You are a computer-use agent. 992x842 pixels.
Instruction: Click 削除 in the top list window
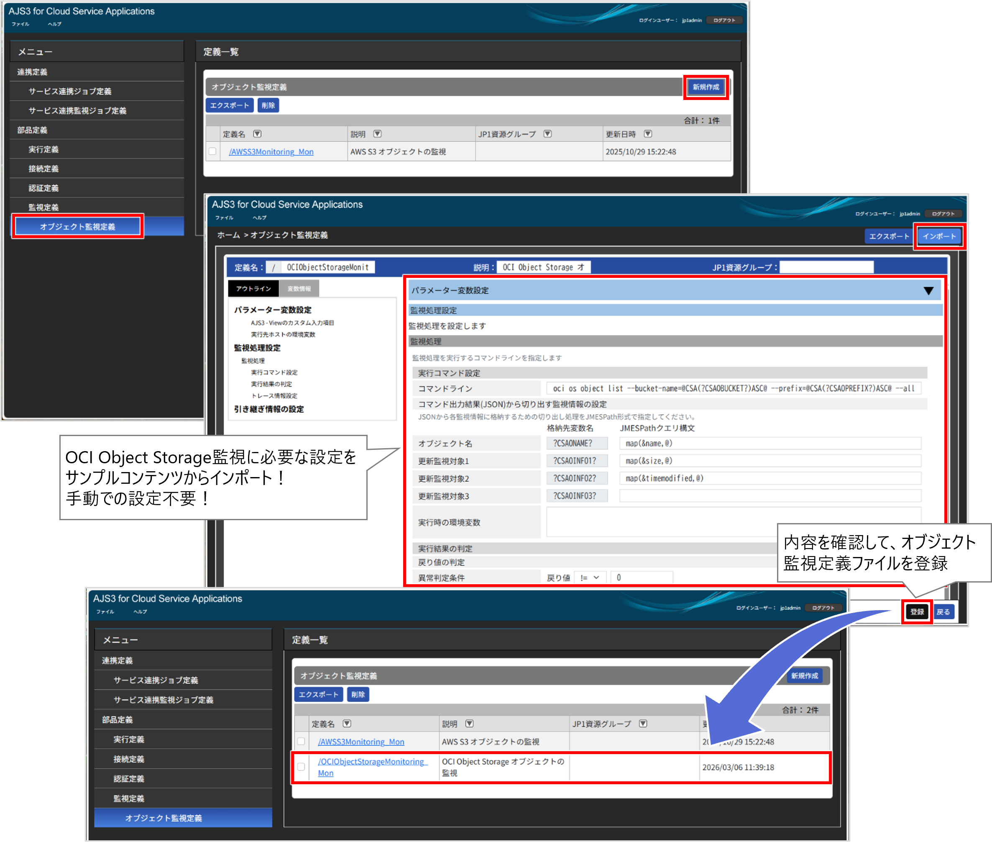click(268, 105)
